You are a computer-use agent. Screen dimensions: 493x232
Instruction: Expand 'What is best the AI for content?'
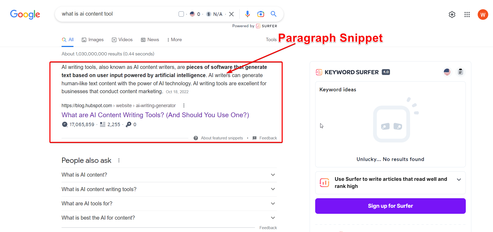(x=169, y=218)
